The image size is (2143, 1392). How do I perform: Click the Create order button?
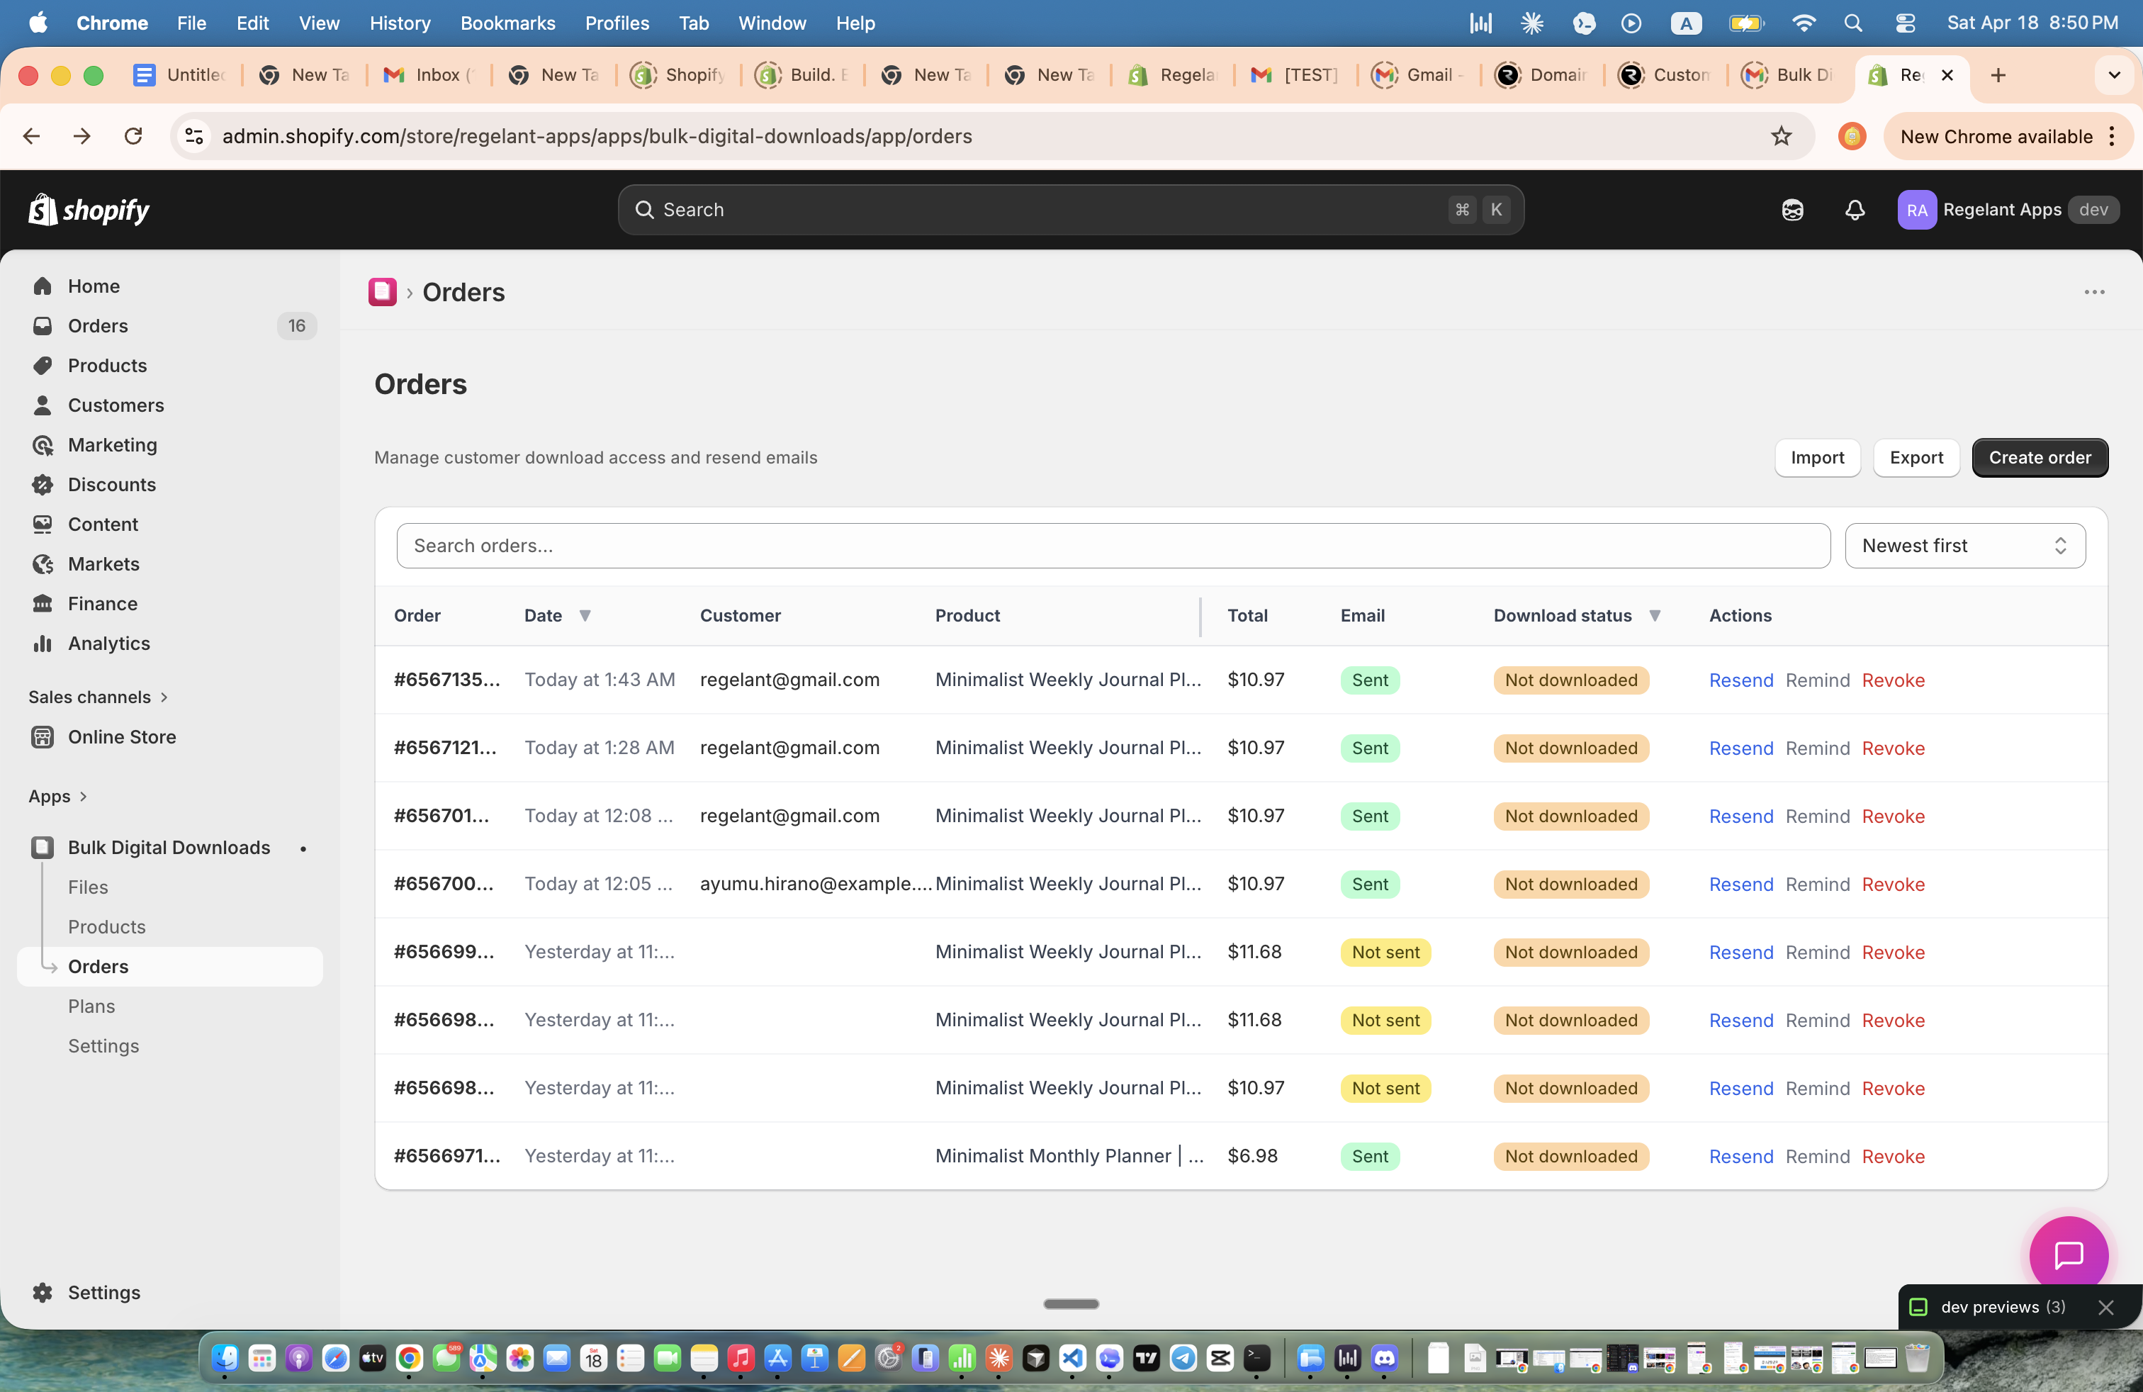[2040, 457]
